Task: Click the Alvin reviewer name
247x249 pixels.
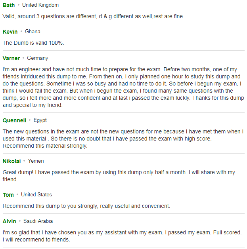Action: (10, 221)
